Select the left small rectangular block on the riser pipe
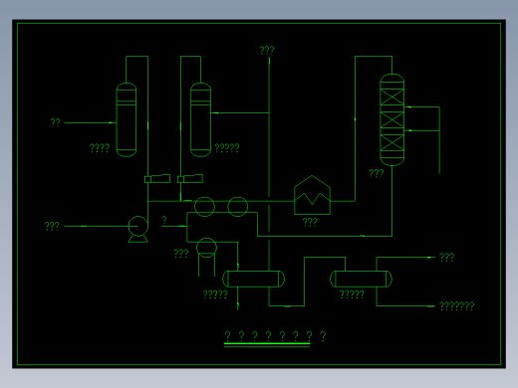518x388 pixels. [x=157, y=179]
